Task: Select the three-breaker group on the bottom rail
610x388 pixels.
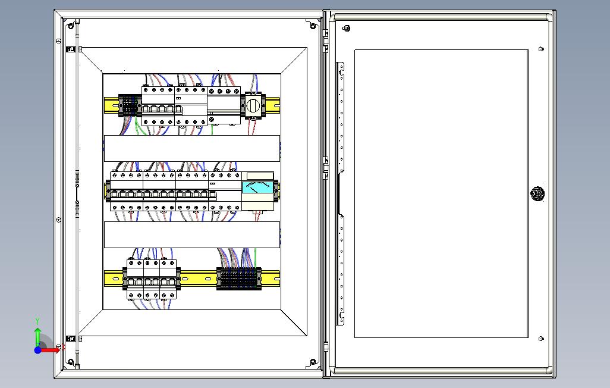Action: tap(152, 279)
